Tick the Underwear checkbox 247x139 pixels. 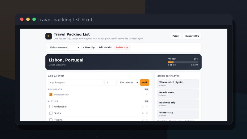(51, 107)
